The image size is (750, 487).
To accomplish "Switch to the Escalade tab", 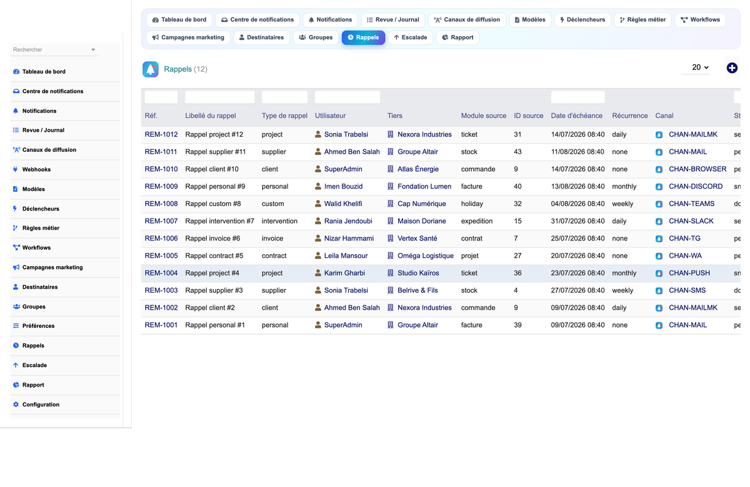I will click(x=410, y=37).
